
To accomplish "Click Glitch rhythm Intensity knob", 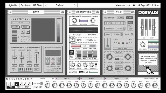I will pyautogui.click(x=128, y=57).
